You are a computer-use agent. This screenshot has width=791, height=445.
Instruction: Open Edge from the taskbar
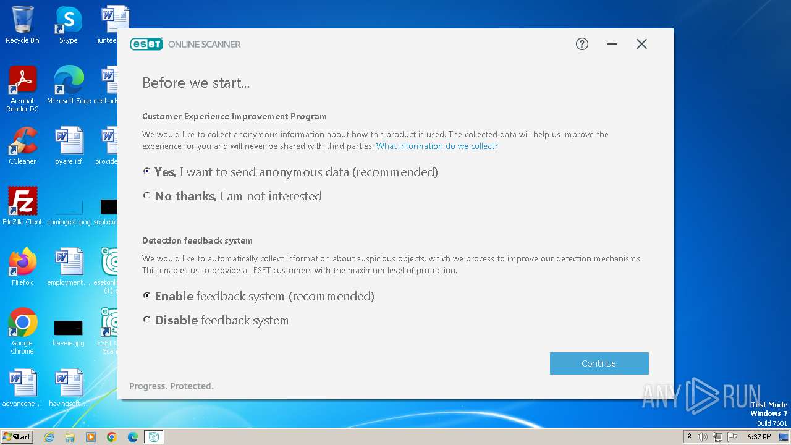pyautogui.click(x=133, y=437)
